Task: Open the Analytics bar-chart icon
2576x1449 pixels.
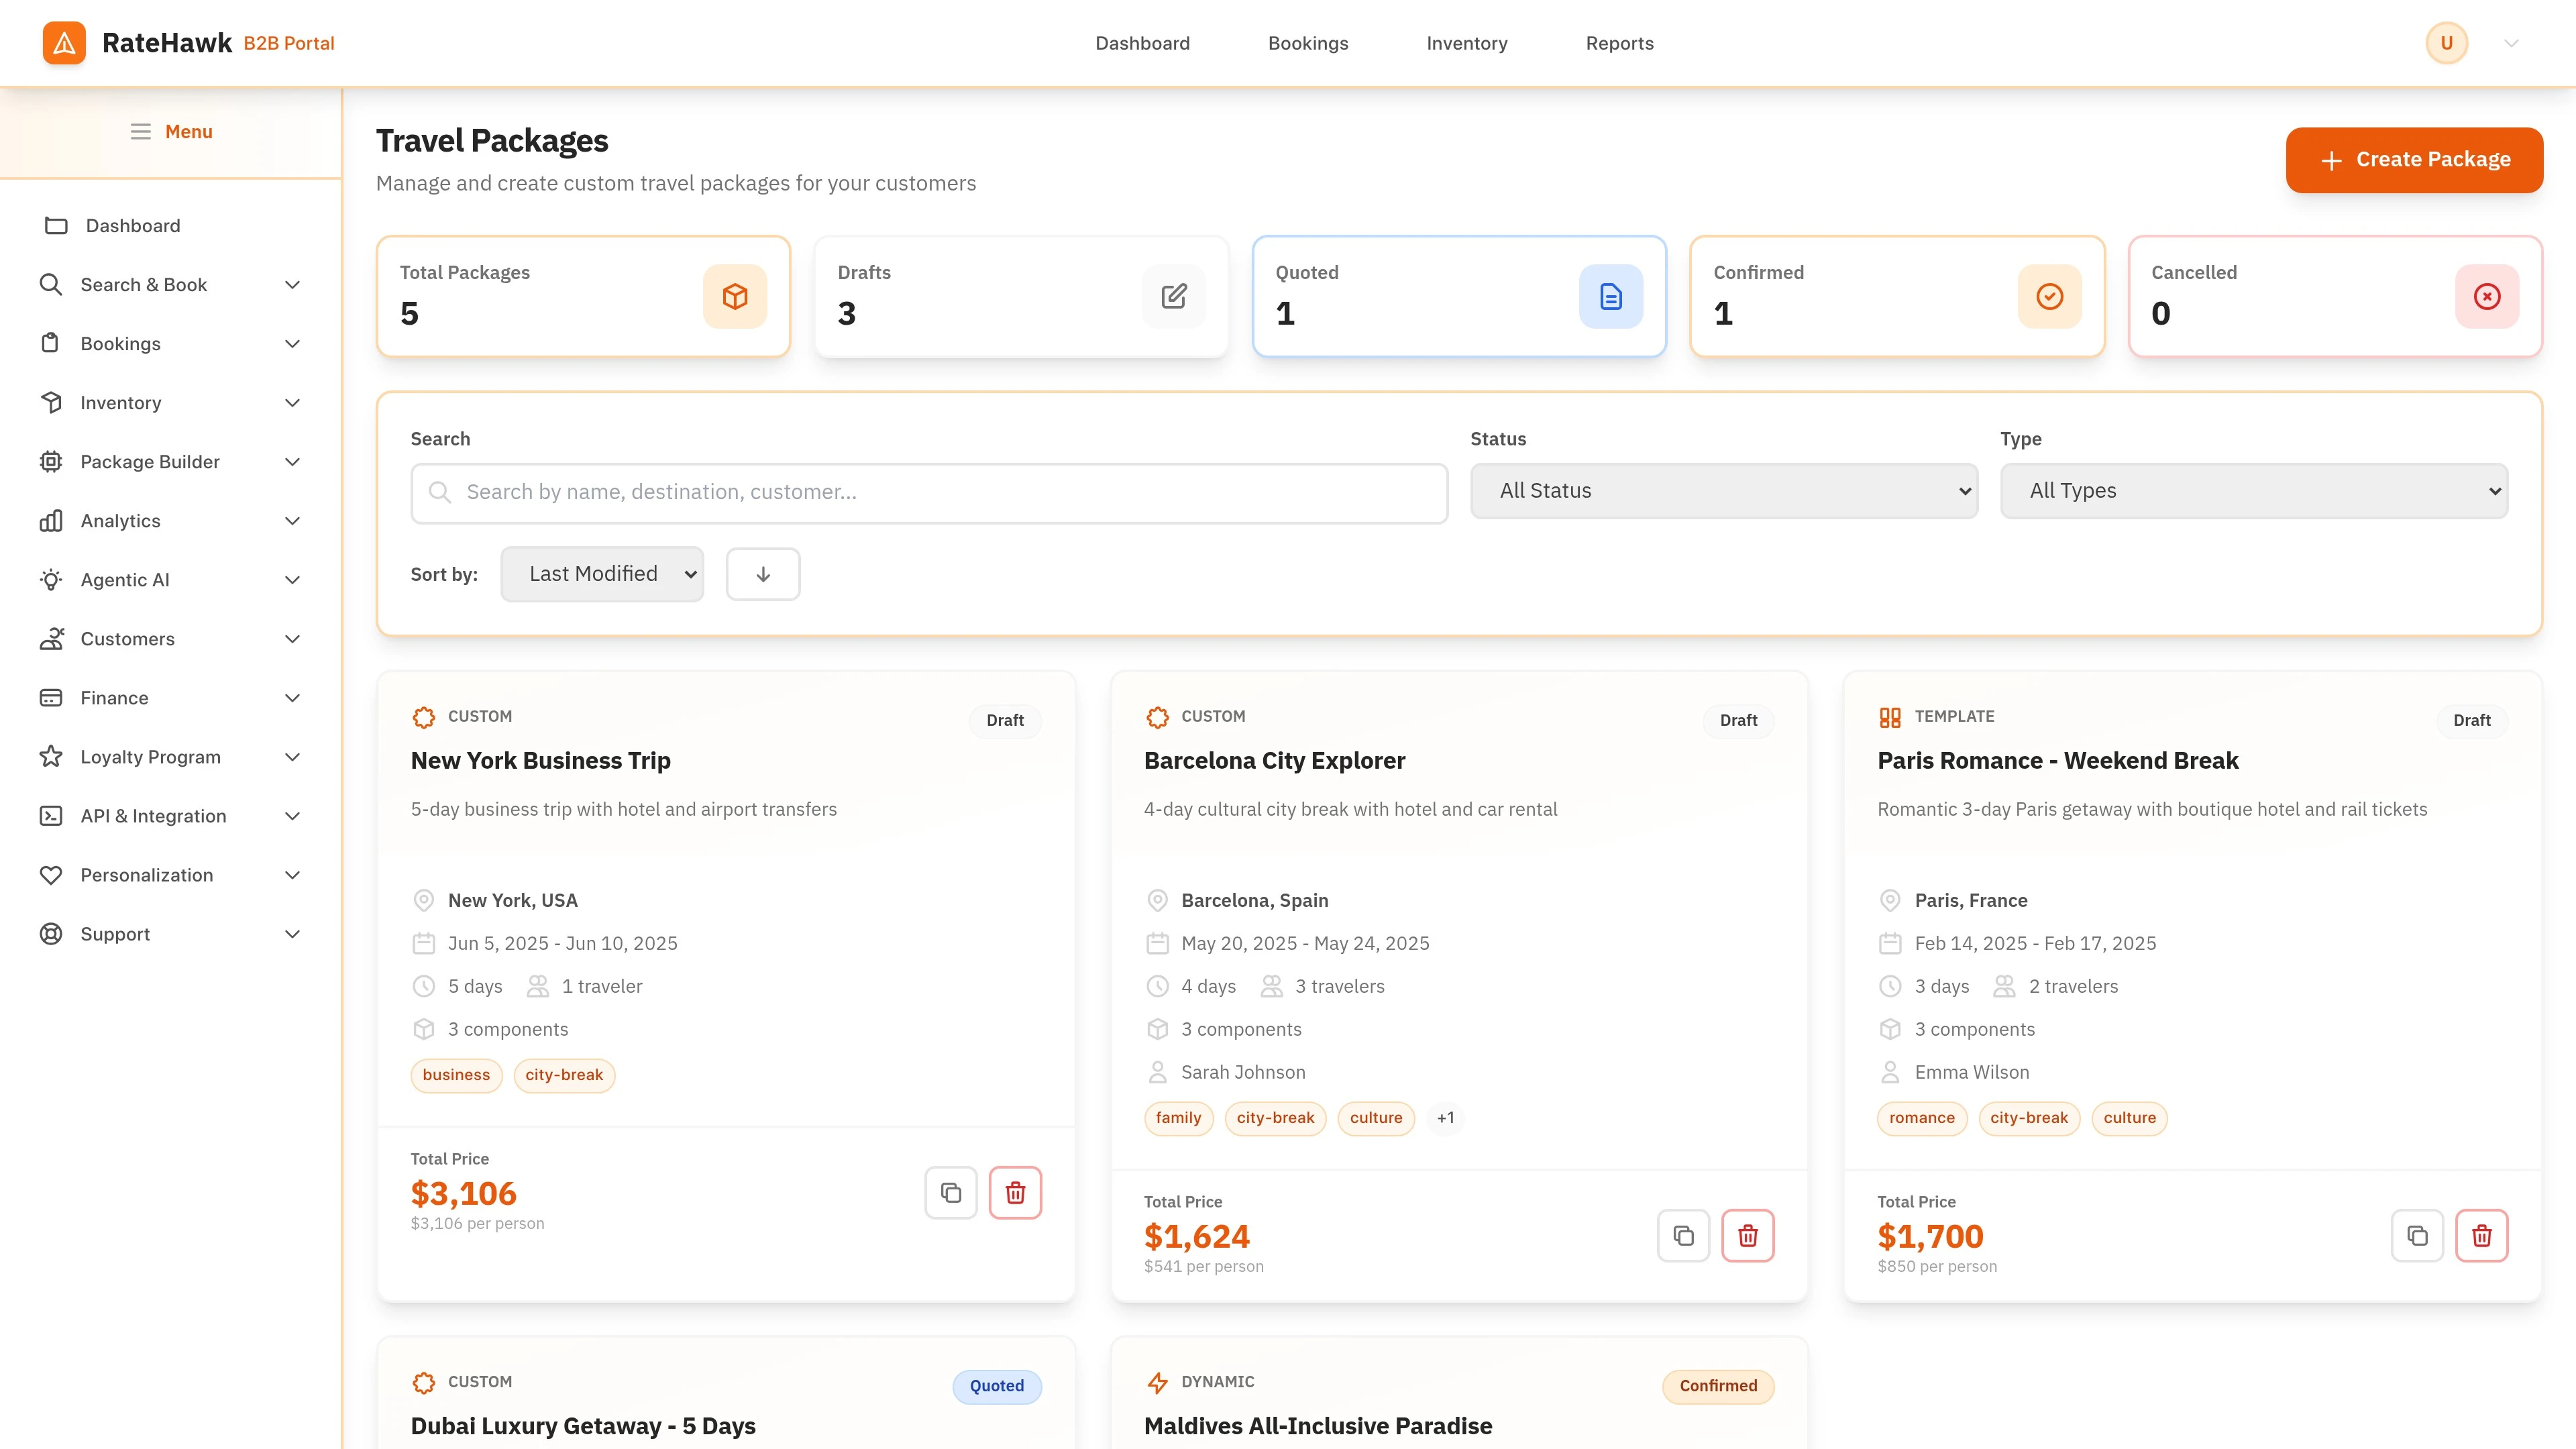Action: click(52, 520)
